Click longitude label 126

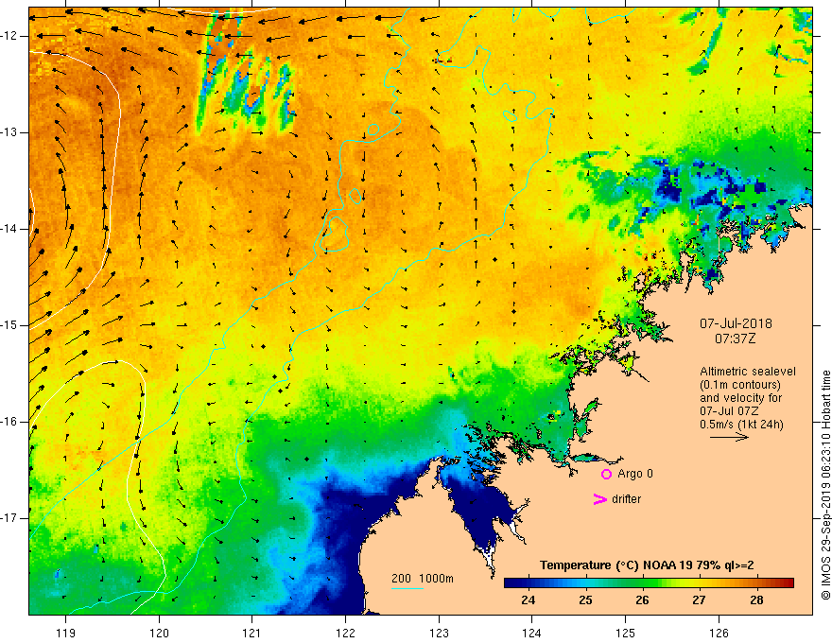719,633
